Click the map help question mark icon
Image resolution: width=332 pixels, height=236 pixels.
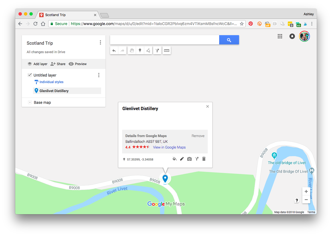tap(297, 201)
